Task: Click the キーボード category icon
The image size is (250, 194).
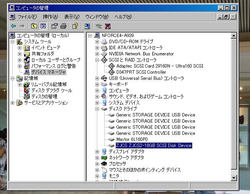Action: (x=104, y=84)
